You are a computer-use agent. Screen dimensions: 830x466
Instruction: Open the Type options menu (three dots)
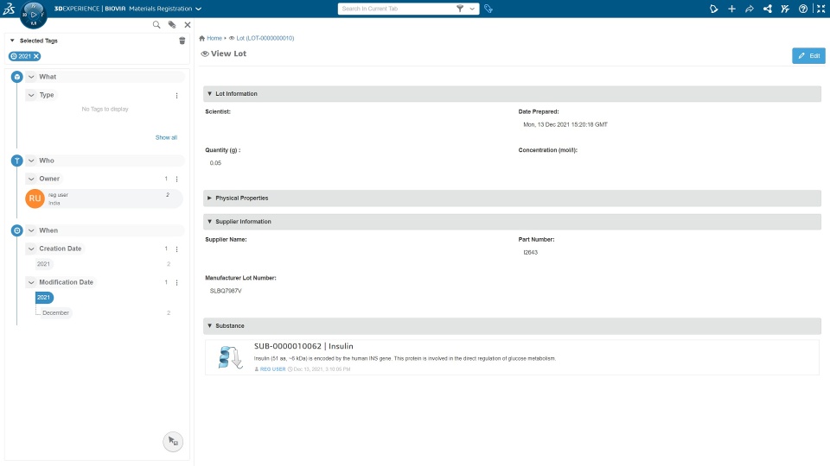[176, 96]
